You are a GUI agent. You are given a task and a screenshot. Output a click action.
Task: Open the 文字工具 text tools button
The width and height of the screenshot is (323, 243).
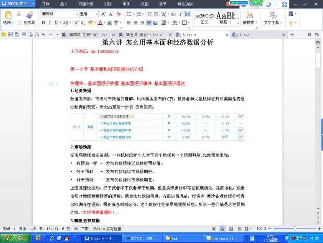point(273,18)
